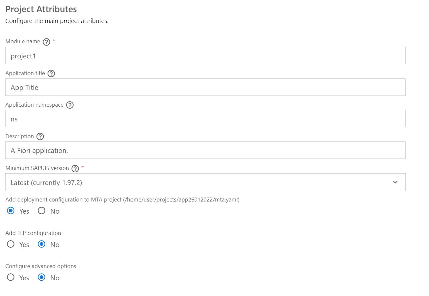Select Yes under Configure advanced options
This screenshot has width=429, height=296.
tap(10, 278)
